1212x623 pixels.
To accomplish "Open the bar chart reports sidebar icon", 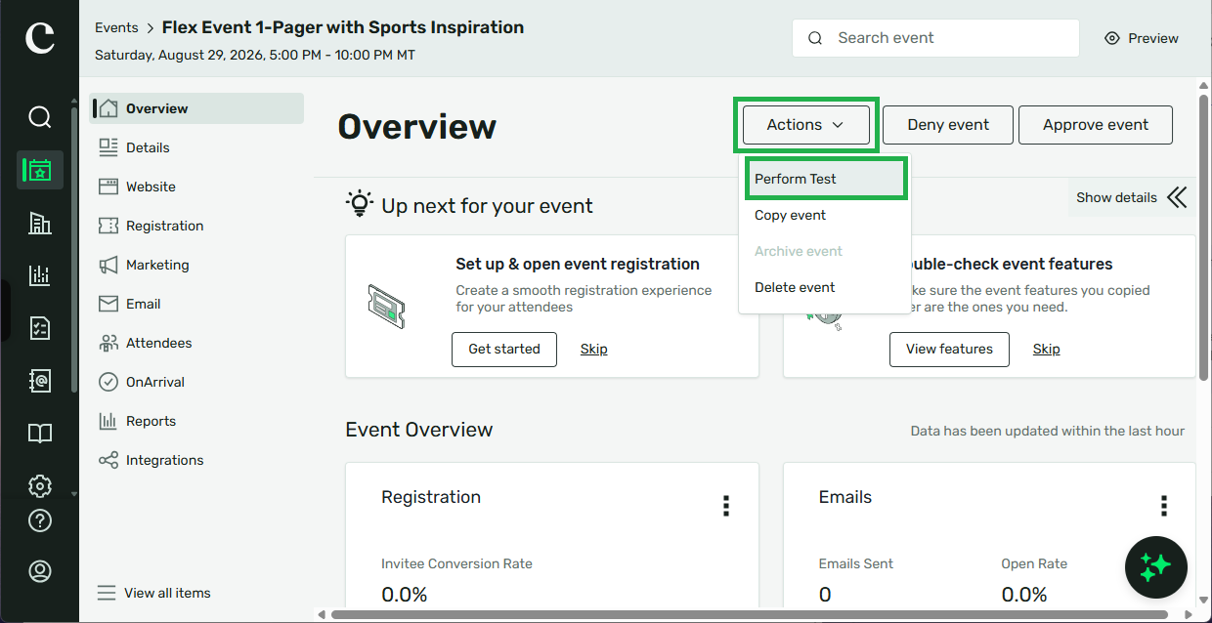I will pos(39,275).
